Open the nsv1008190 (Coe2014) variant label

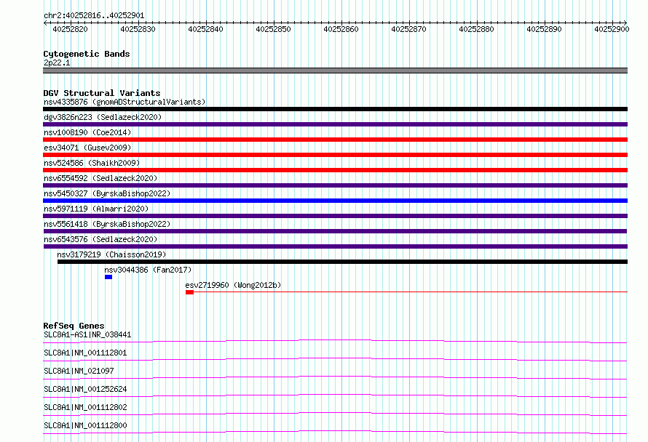tap(87, 132)
